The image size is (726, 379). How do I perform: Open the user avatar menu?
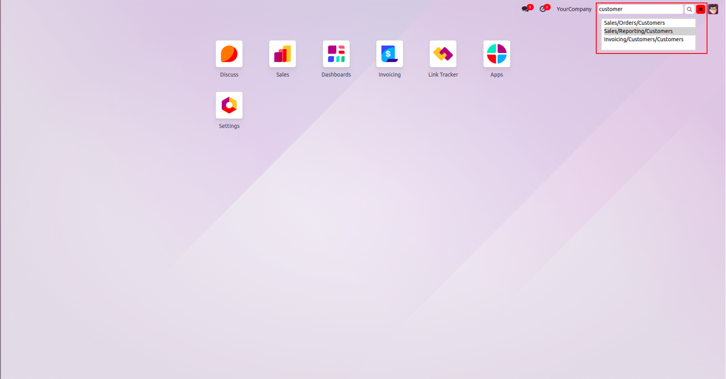point(713,9)
